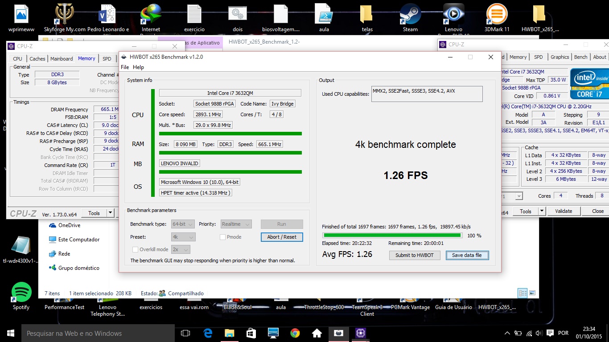Click Submit to HWBOT button
Image resolution: width=609 pixels, height=342 pixels.
click(x=415, y=255)
